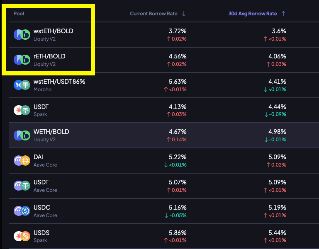Open the wstETH/BOLD pool name
The image size is (319, 249).
tap(53, 31)
